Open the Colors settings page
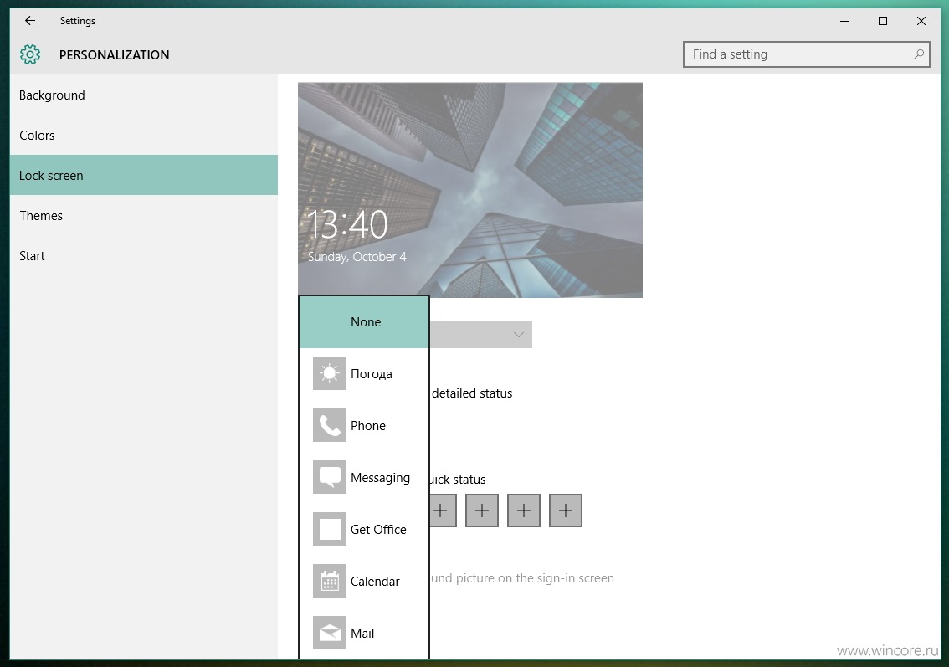 143,135
